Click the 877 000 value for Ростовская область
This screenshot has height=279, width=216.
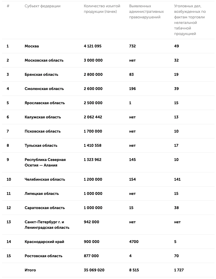point(91,256)
